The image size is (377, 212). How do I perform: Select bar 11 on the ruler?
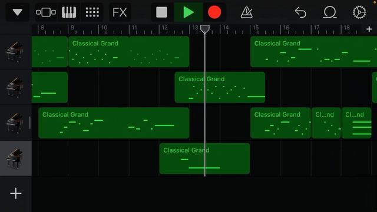134,28
